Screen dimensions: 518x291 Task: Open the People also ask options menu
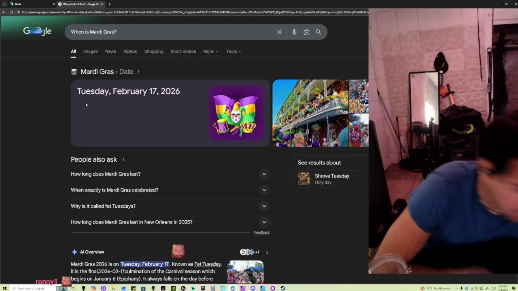(x=123, y=160)
